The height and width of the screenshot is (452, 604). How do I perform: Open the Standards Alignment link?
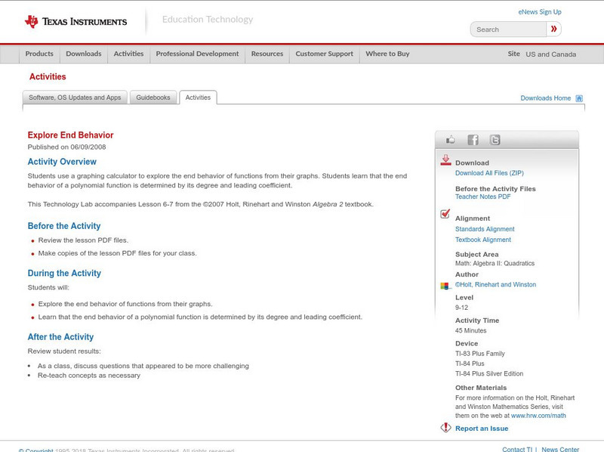click(x=485, y=229)
